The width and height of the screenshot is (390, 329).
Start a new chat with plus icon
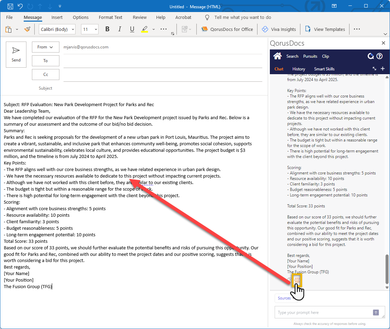(383, 69)
